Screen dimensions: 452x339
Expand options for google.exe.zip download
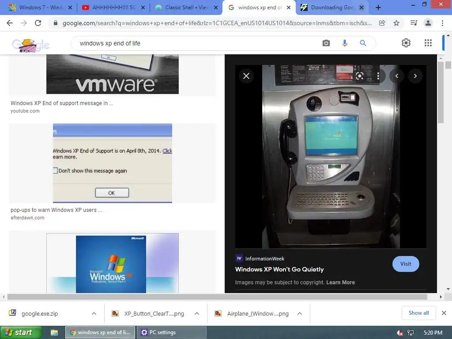click(94, 313)
